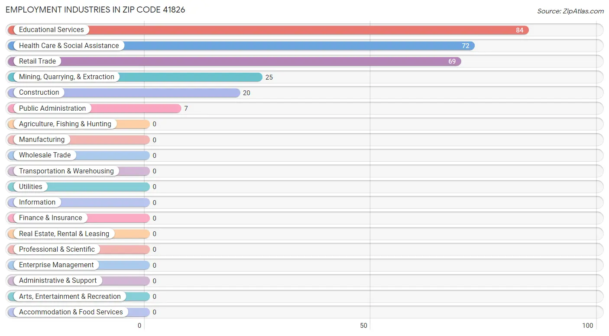Click the Administrative & Support label
The width and height of the screenshot is (609, 336).
point(58,280)
